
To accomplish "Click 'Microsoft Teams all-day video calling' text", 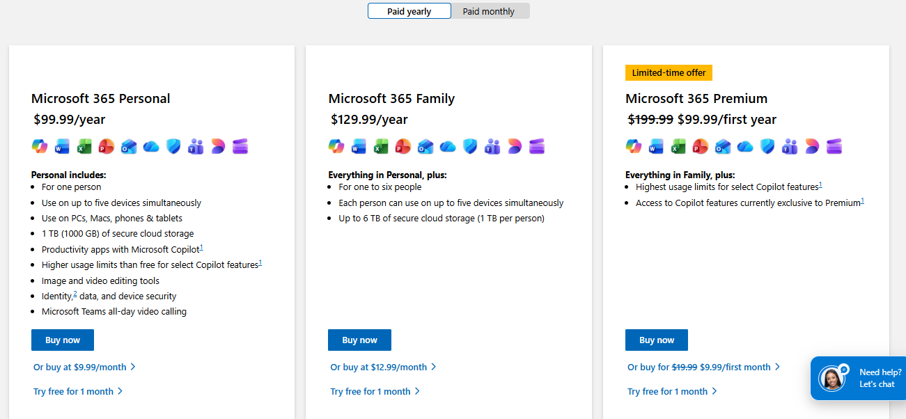I will pyautogui.click(x=114, y=312).
